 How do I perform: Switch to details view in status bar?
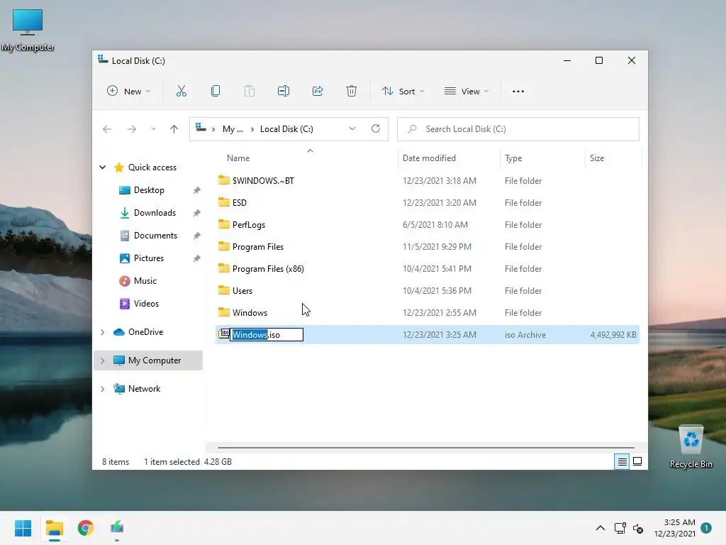[622, 461]
